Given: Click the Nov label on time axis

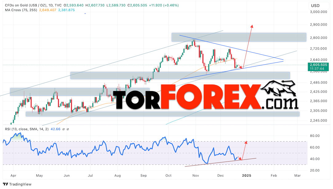Looking at the screenshot, I should point(196,176).
